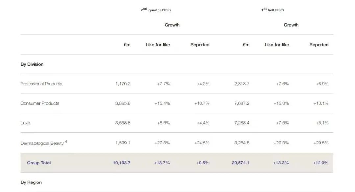Click the 1st half 2023 column header
355x192 pixels.
pyautogui.click(x=272, y=10)
